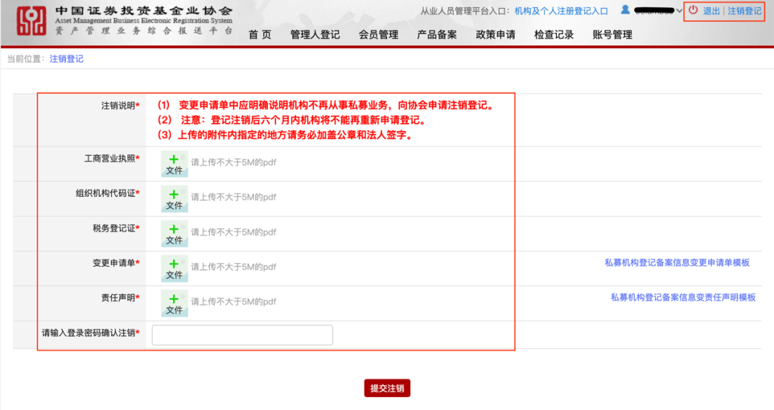774x410 pixels.
Task: Click the 中国证券投资基金业协会 title
Action: (x=143, y=10)
